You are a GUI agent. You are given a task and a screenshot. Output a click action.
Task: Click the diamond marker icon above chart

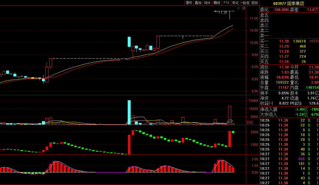point(238,8)
